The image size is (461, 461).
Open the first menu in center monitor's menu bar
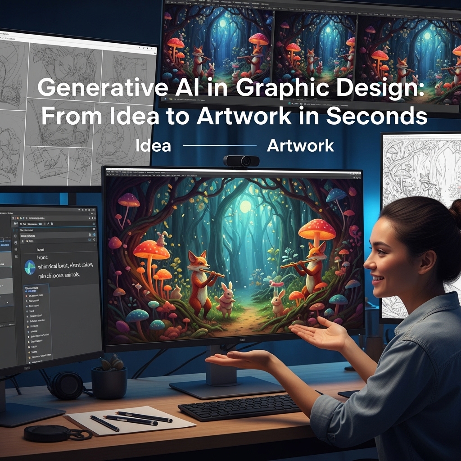[111, 173]
